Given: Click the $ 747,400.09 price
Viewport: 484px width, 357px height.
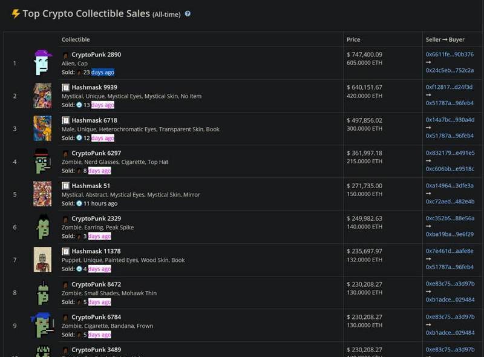Looking at the screenshot, I should [x=365, y=54].
